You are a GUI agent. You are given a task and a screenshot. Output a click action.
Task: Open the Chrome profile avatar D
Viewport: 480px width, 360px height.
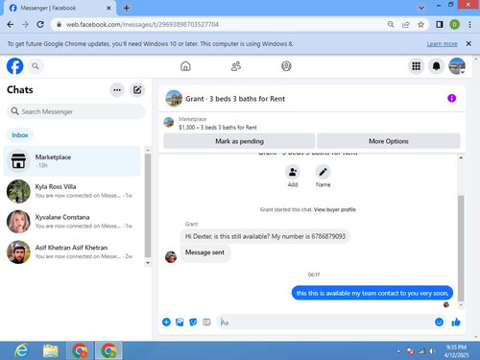coord(454,25)
